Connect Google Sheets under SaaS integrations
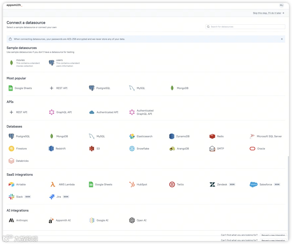 point(101,185)
